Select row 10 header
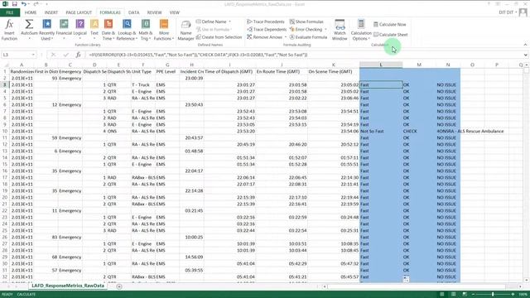530x298 pixels. point(5,131)
